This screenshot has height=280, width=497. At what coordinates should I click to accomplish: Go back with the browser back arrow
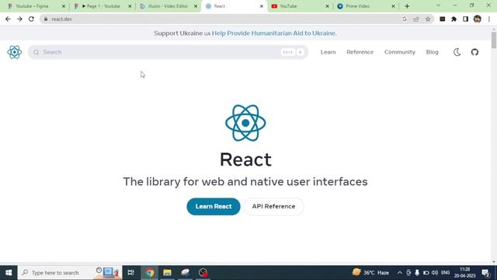click(x=8, y=19)
